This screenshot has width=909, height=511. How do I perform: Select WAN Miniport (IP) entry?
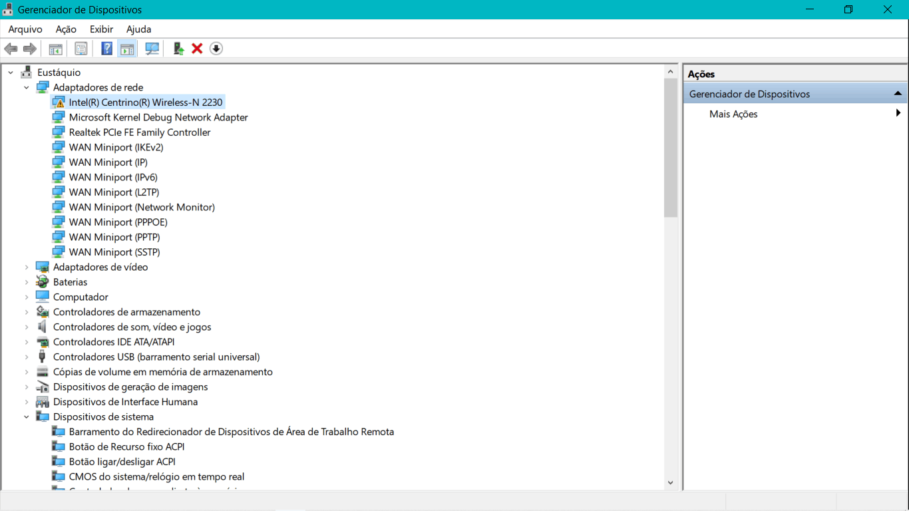click(x=108, y=162)
